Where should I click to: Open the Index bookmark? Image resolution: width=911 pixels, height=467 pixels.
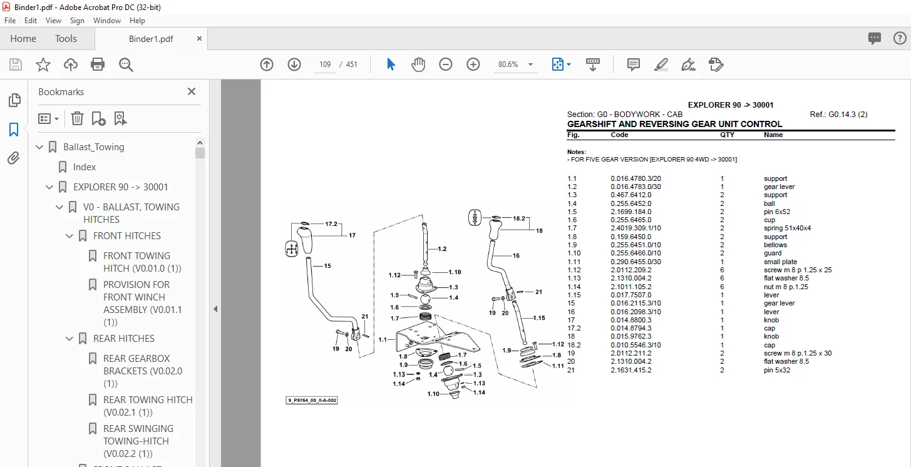pyautogui.click(x=85, y=167)
